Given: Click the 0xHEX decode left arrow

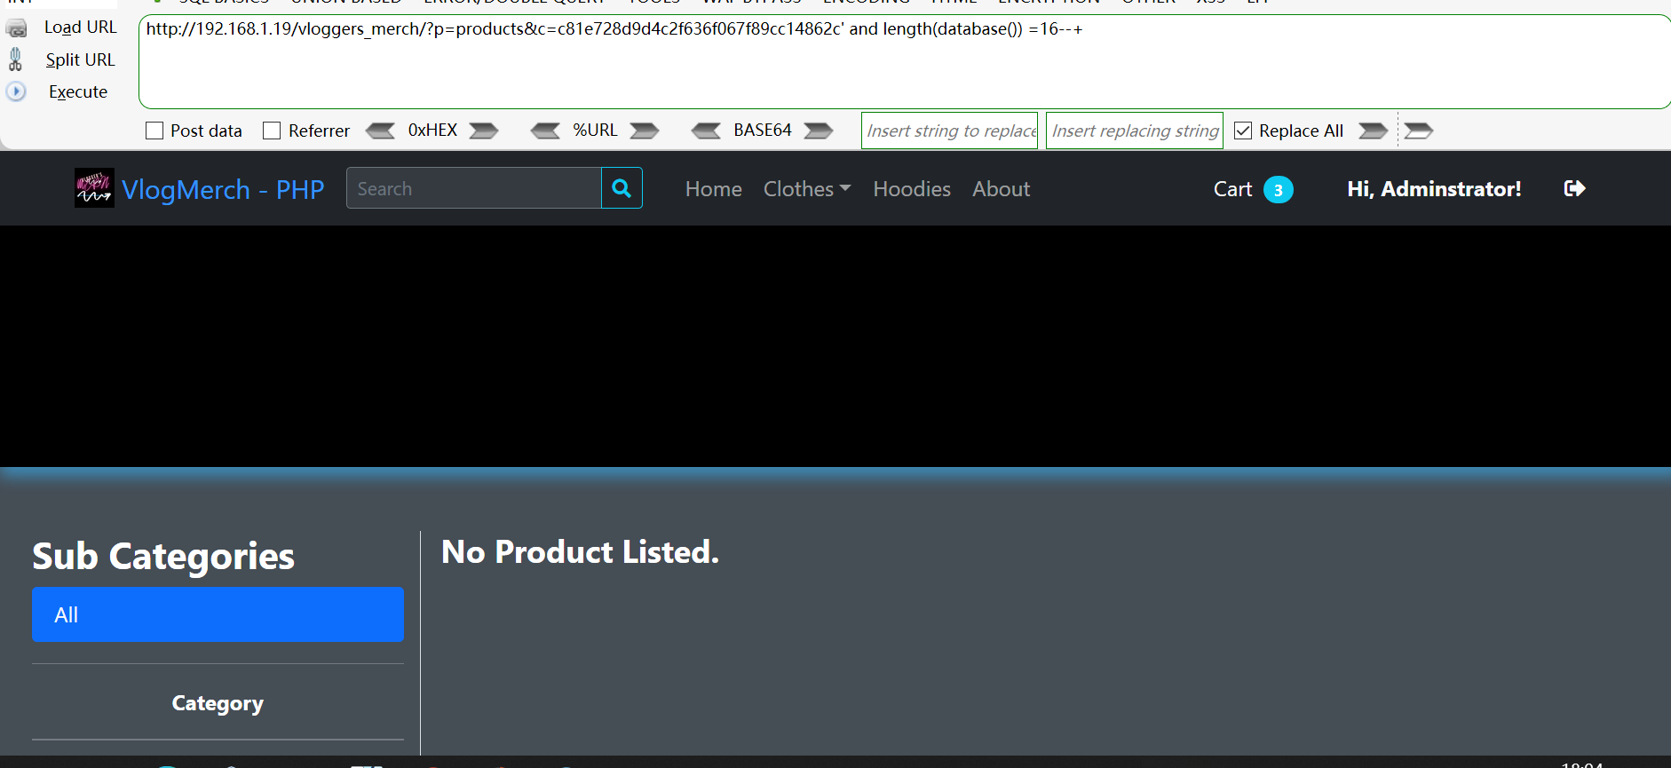Looking at the screenshot, I should (380, 131).
